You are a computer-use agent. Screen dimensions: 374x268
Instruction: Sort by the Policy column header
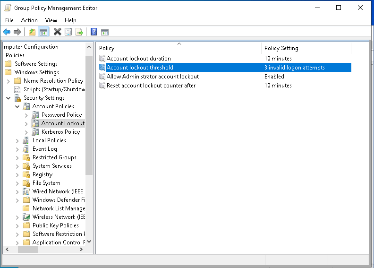click(178, 48)
